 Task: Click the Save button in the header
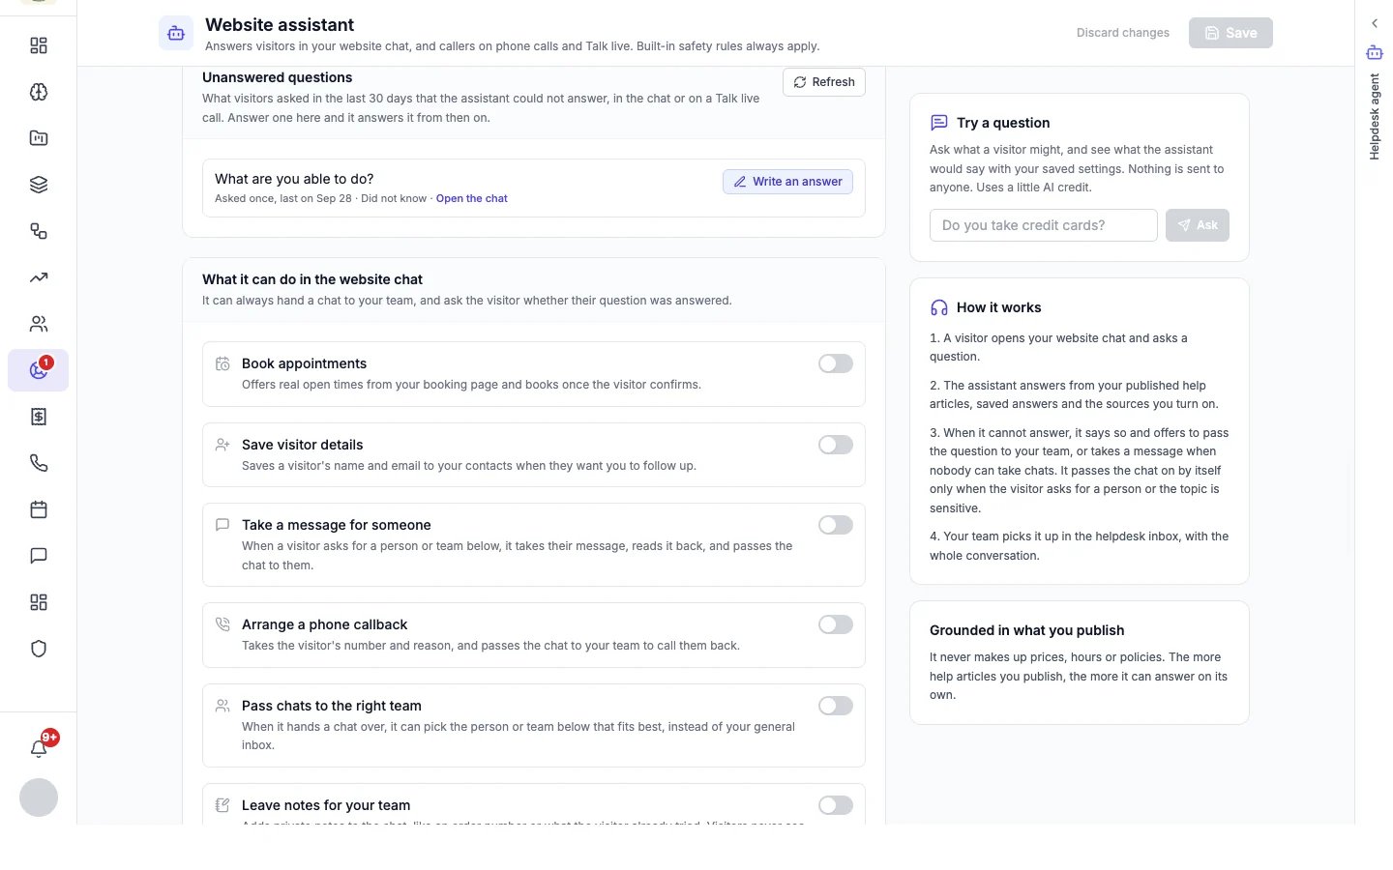pos(1230,33)
